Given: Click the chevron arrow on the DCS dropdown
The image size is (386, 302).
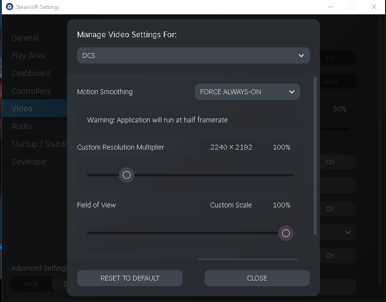Looking at the screenshot, I should (301, 55).
